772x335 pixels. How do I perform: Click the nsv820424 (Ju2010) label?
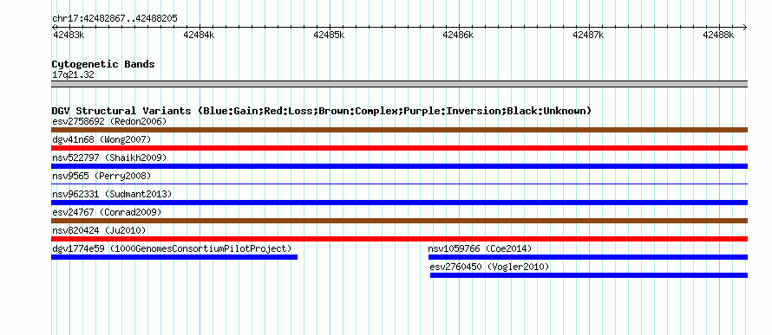point(99,230)
